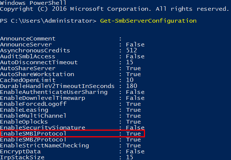Click the PS C:\Users\Administrator prompt
Screen dimensions: 231x160
(x=48, y=21)
